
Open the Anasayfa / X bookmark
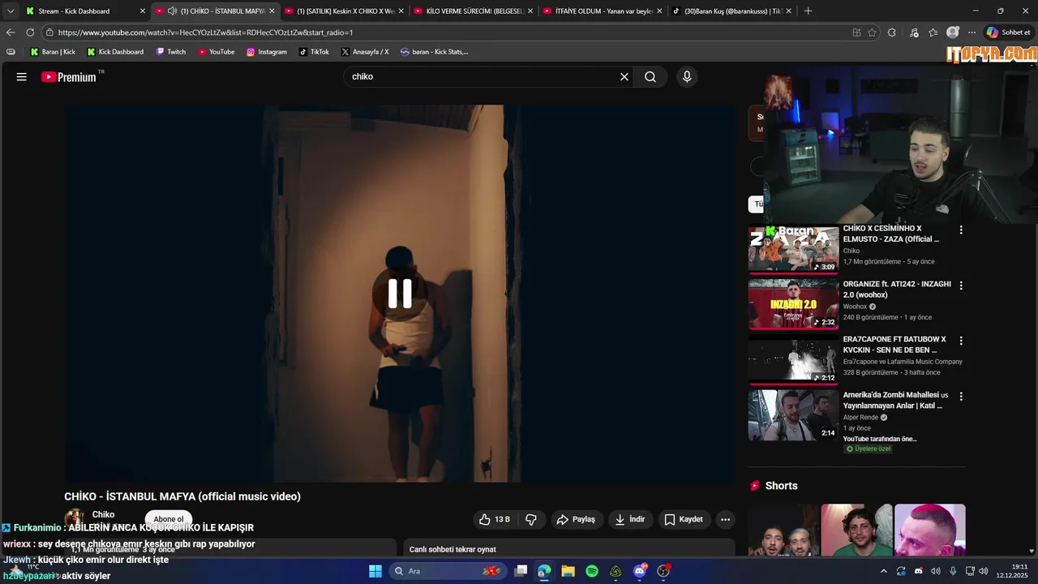click(365, 52)
